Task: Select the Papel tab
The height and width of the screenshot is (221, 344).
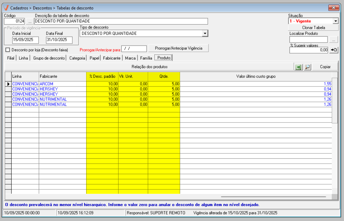Action: [94, 58]
